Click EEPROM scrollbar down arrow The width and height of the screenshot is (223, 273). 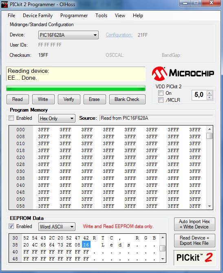pos(163,259)
